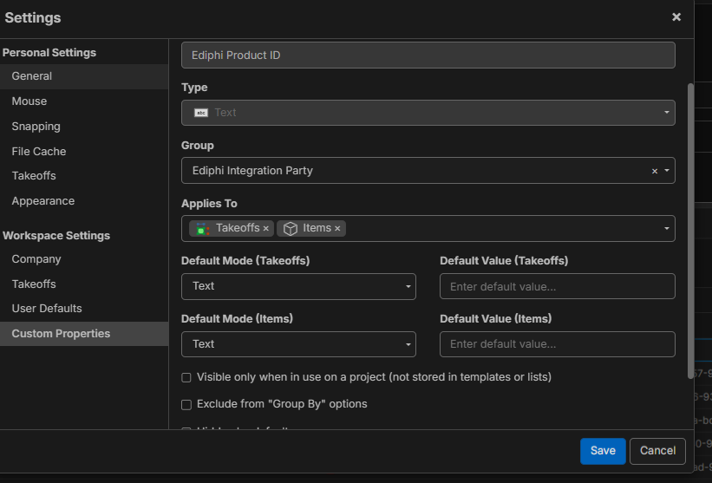
Task: Click the Takeoffs colored blocks icon
Action: (202, 229)
